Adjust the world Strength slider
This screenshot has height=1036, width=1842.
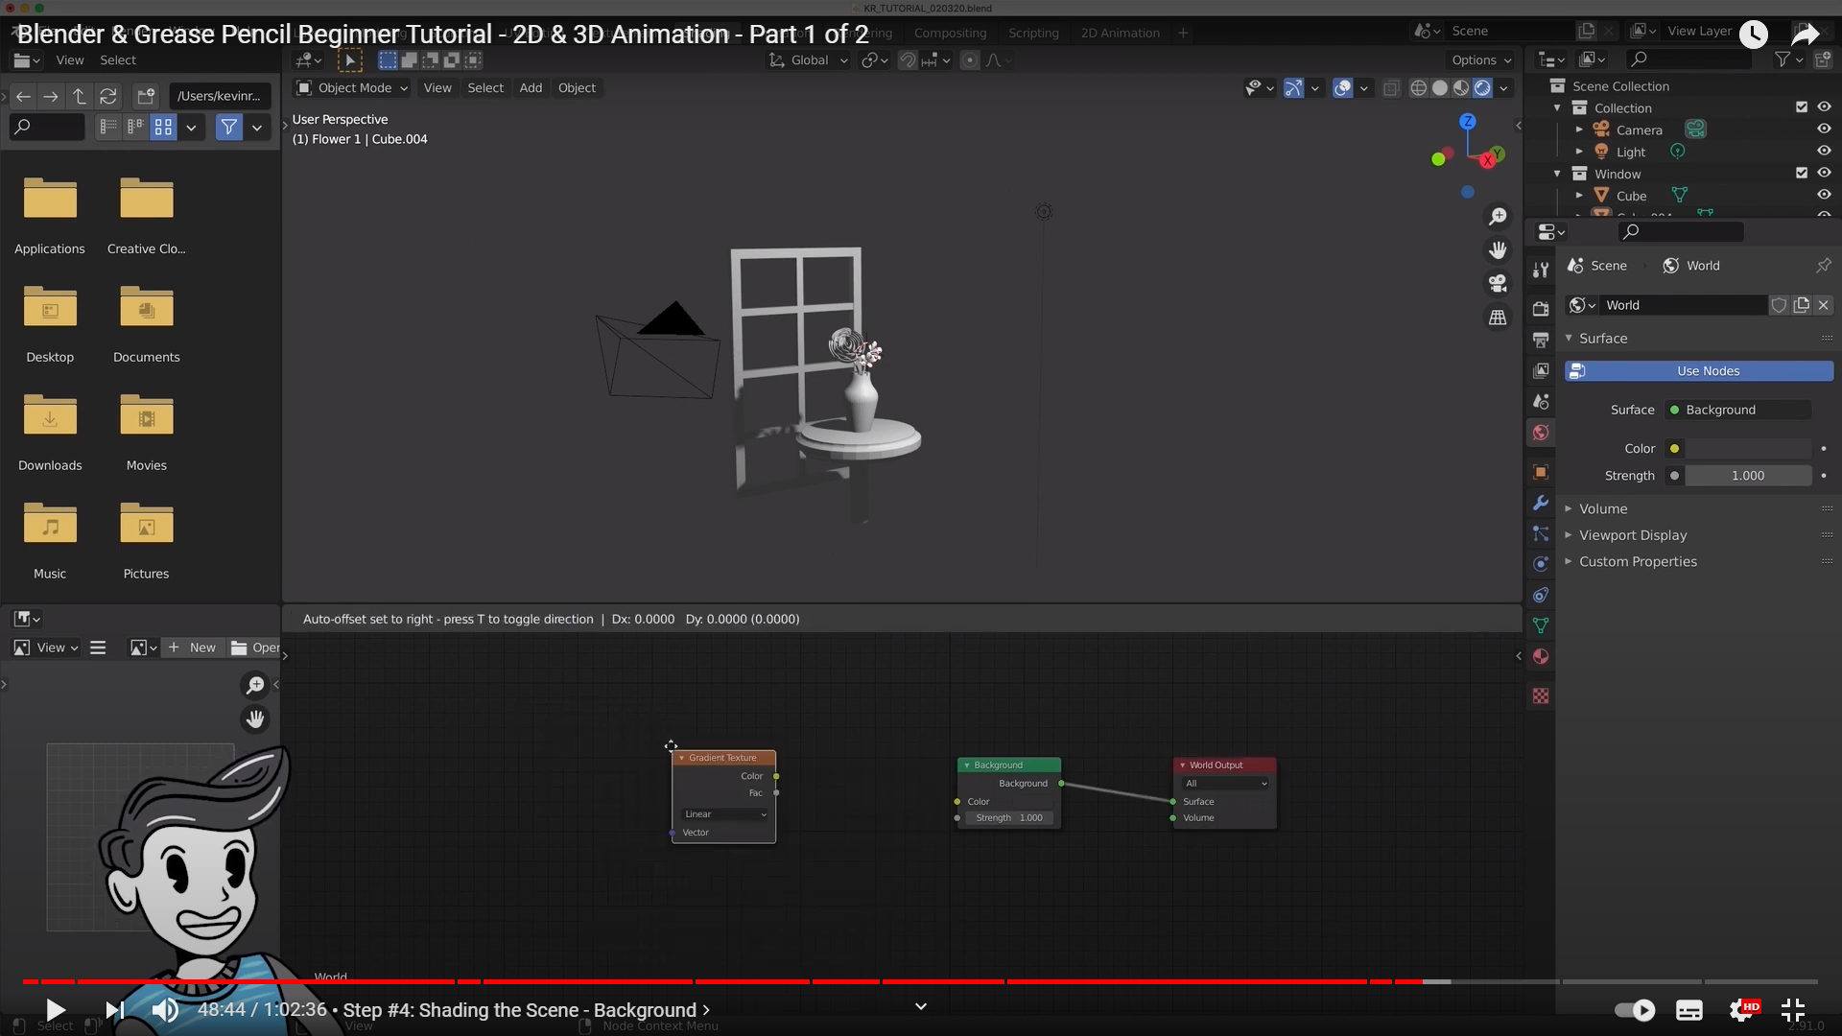coord(1747,476)
